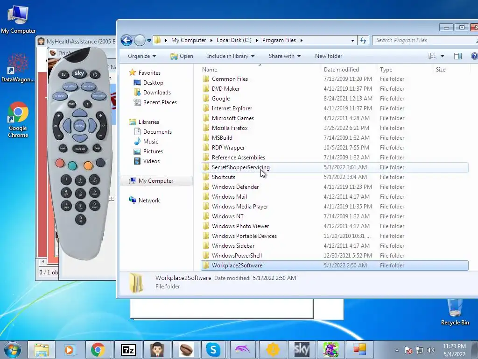Select Downloads in the navigation pane

click(157, 93)
